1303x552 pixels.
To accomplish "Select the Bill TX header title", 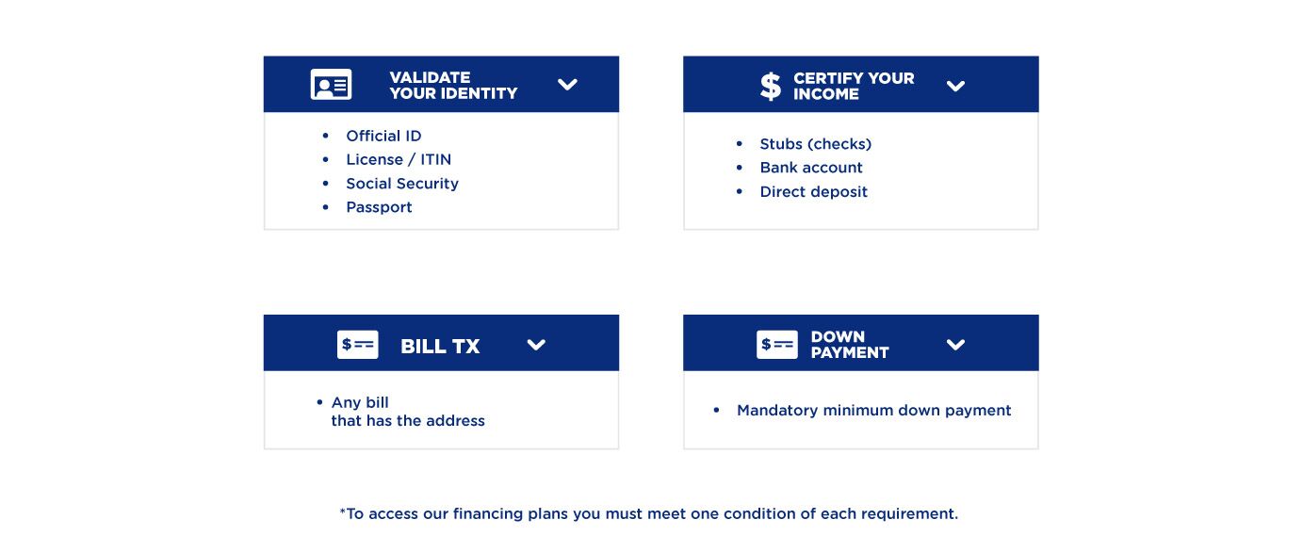I will (x=440, y=347).
